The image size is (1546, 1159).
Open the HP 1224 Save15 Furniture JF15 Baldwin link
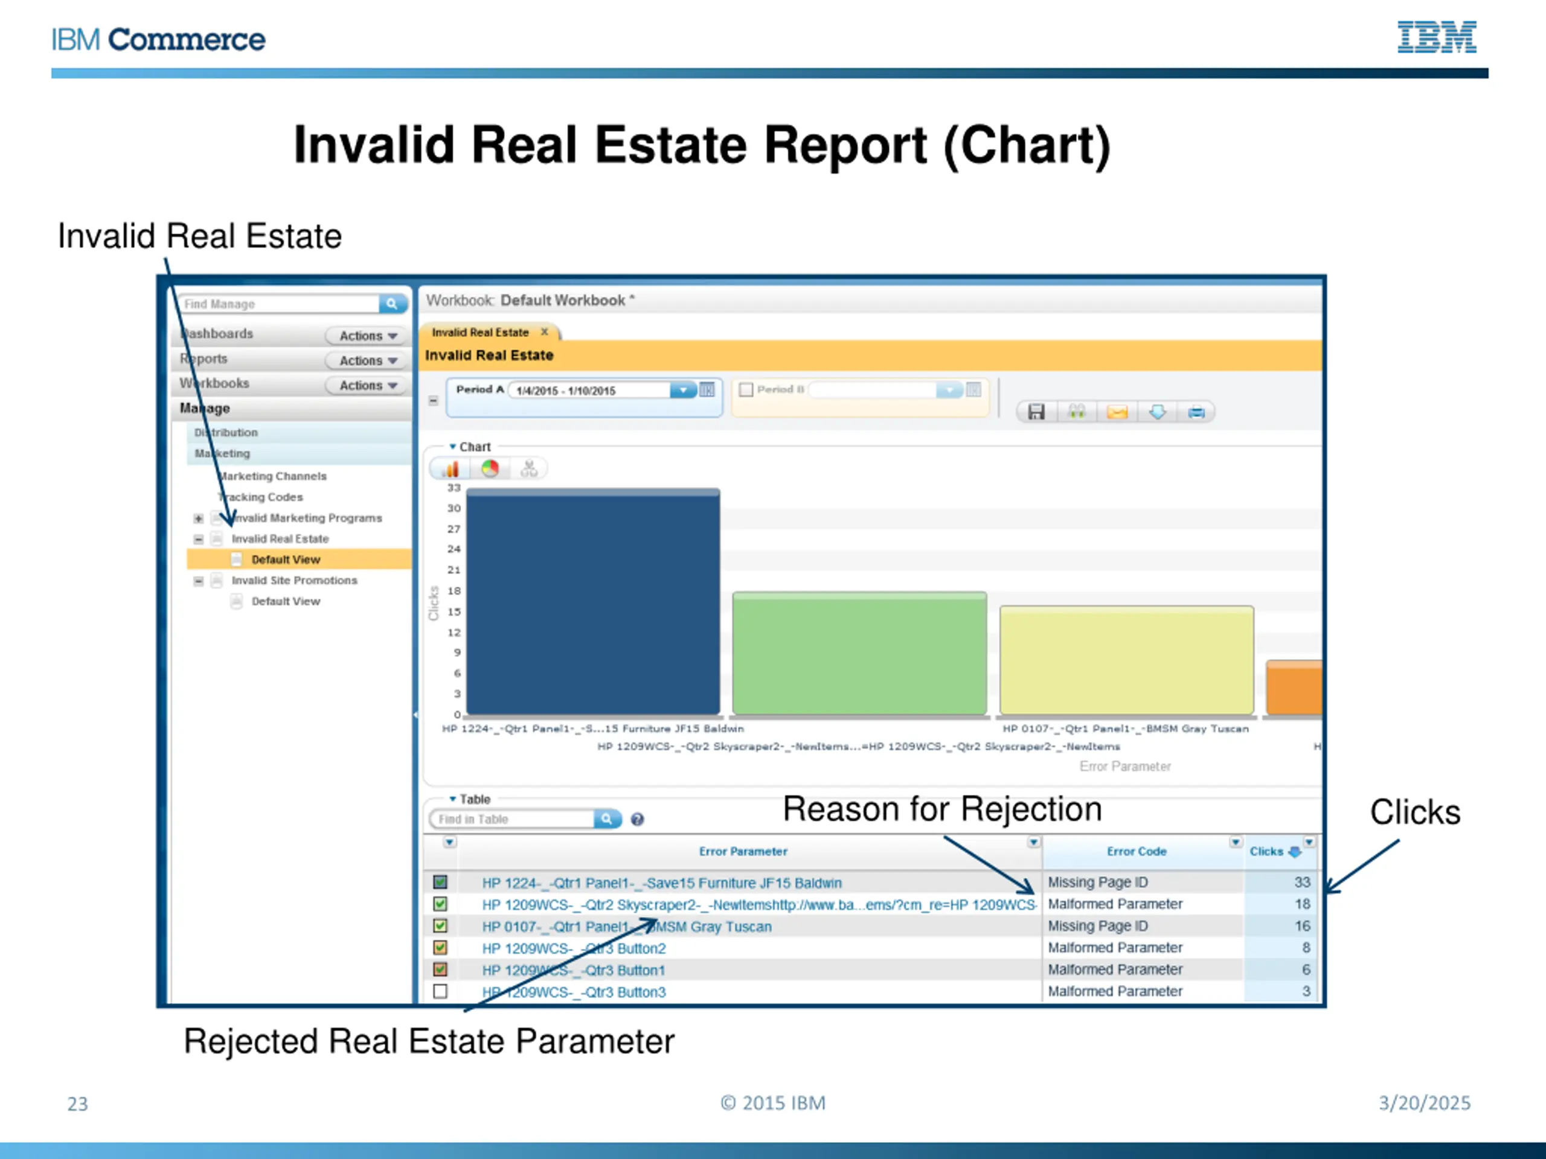click(x=662, y=883)
